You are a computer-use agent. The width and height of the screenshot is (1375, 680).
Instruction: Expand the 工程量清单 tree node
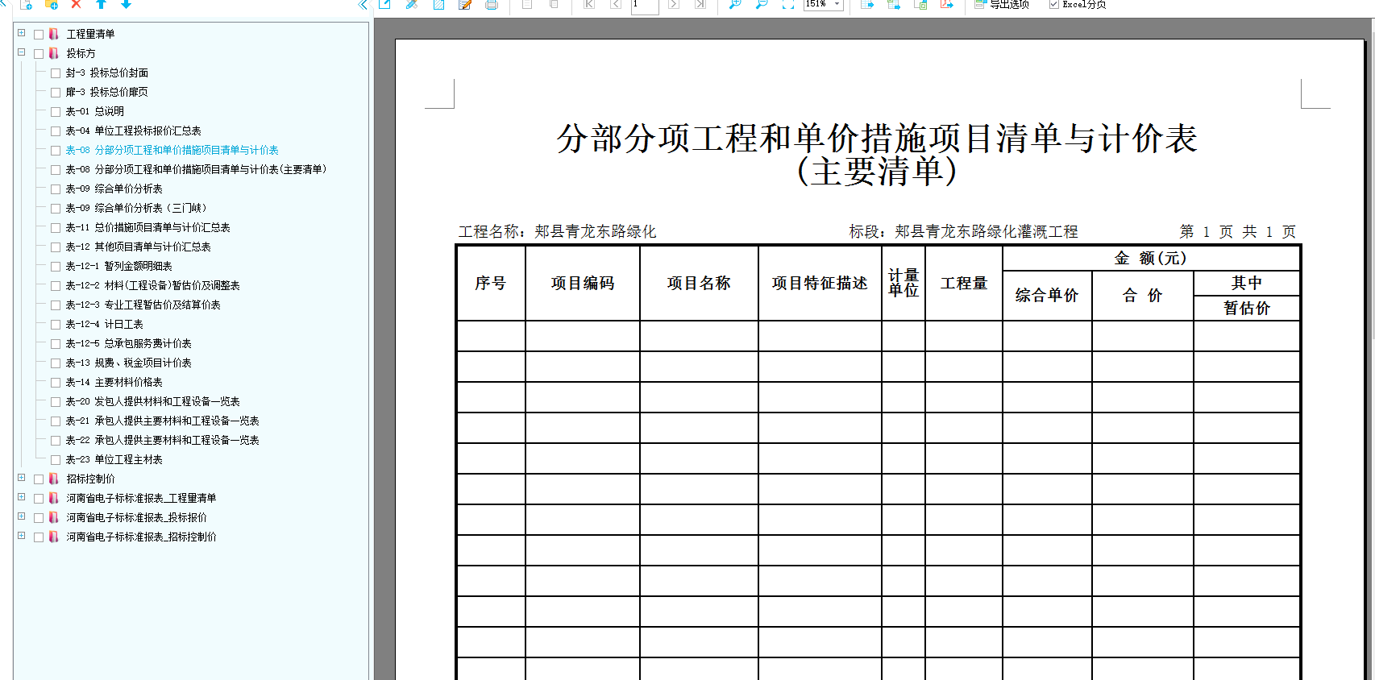(x=21, y=33)
